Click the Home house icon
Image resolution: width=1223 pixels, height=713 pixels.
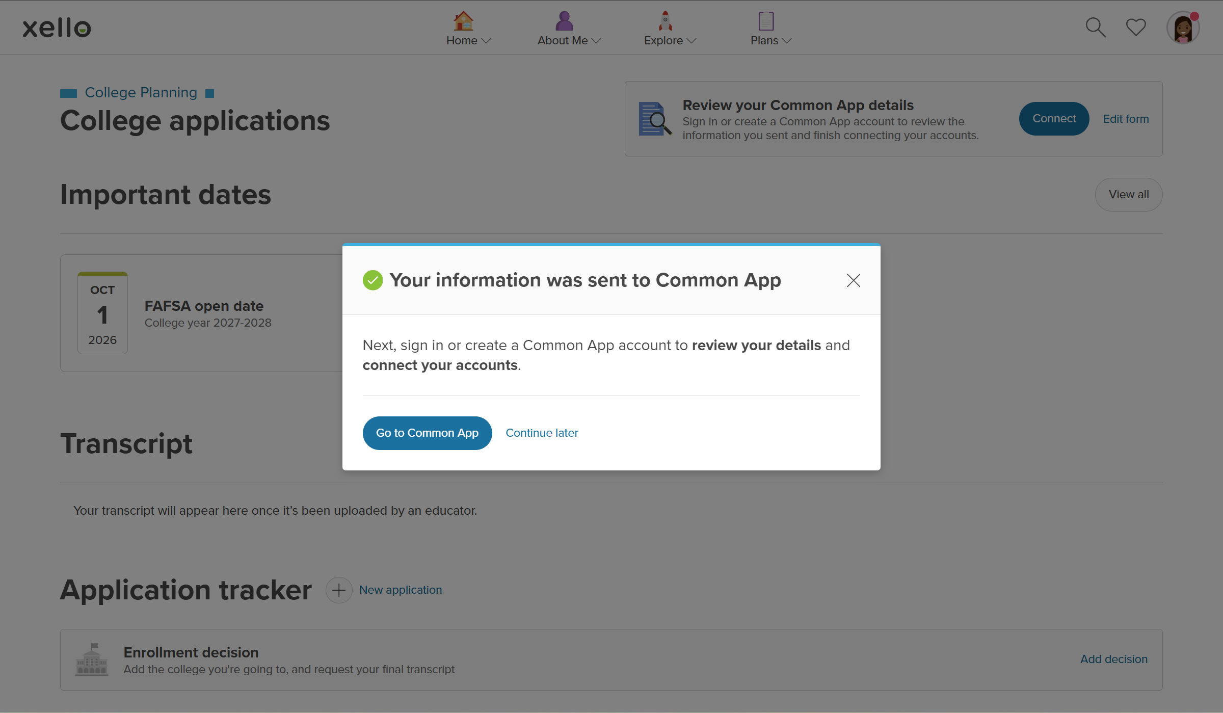coord(463,21)
